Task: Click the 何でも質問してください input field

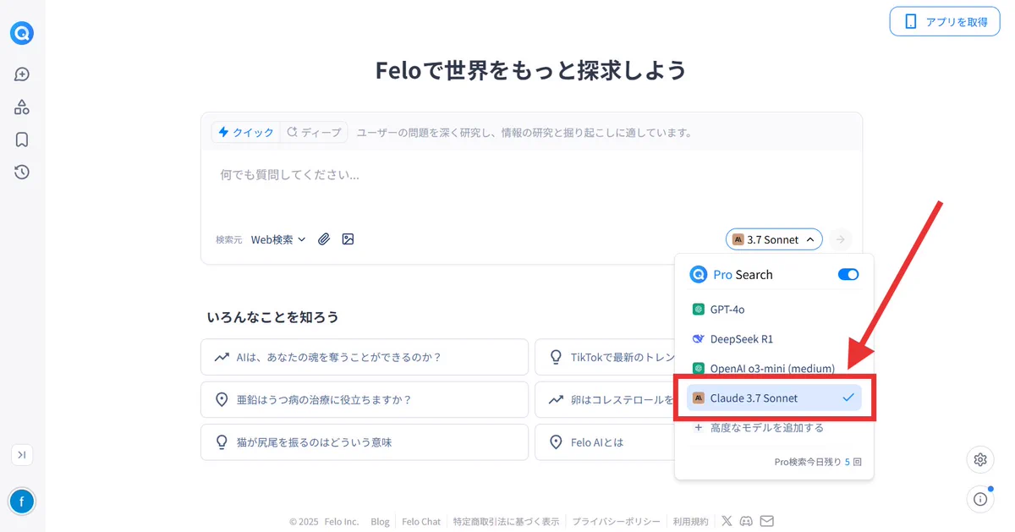Action: click(531, 175)
